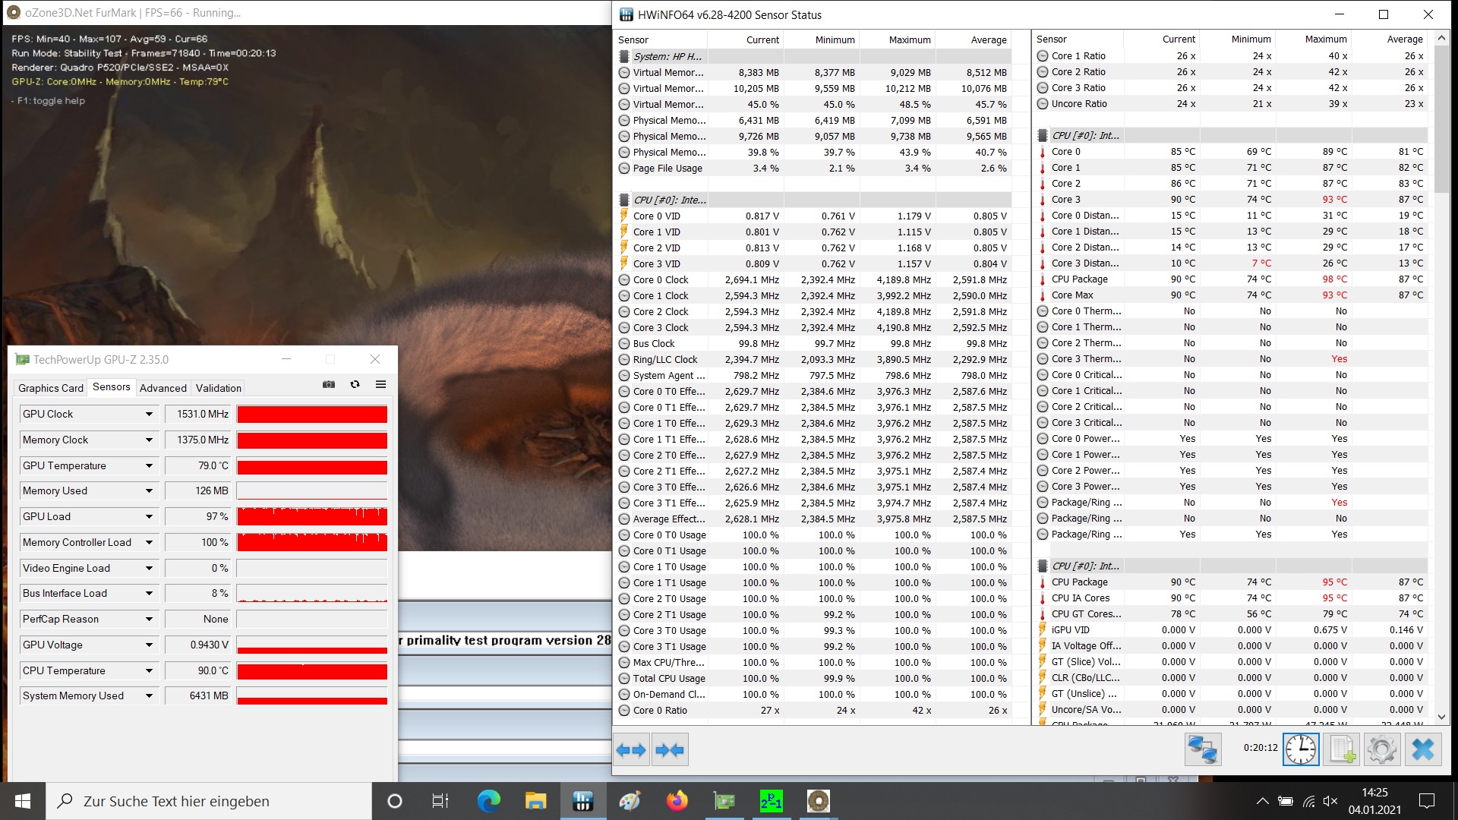This screenshot has height=820, width=1458.
Task: Open CPU Temperature dropdown arrow
Action: [x=149, y=671]
